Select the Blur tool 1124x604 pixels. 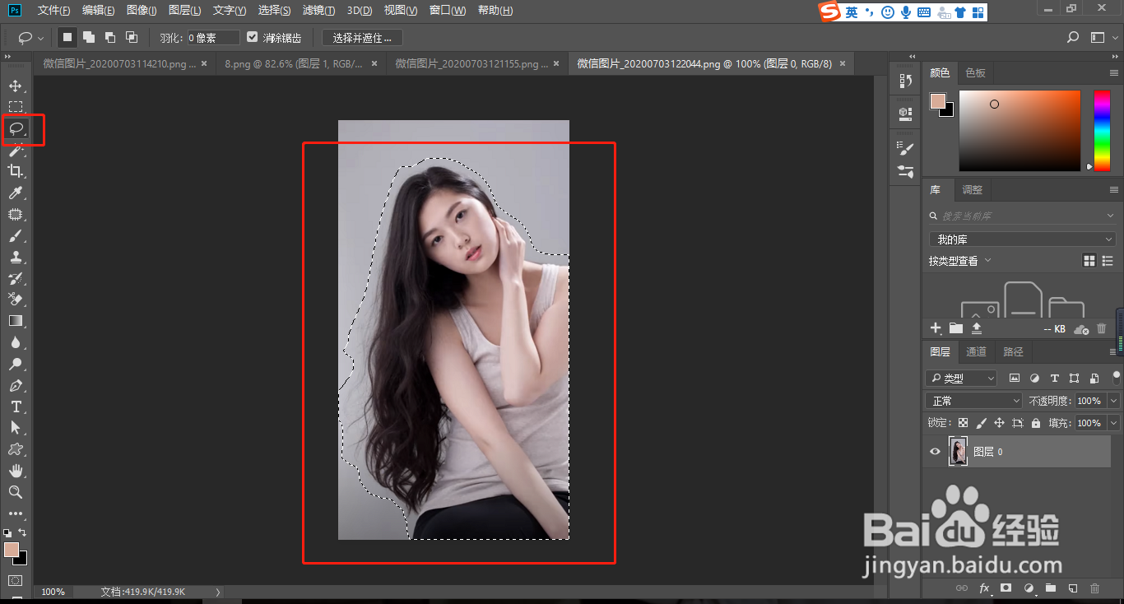coord(15,342)
